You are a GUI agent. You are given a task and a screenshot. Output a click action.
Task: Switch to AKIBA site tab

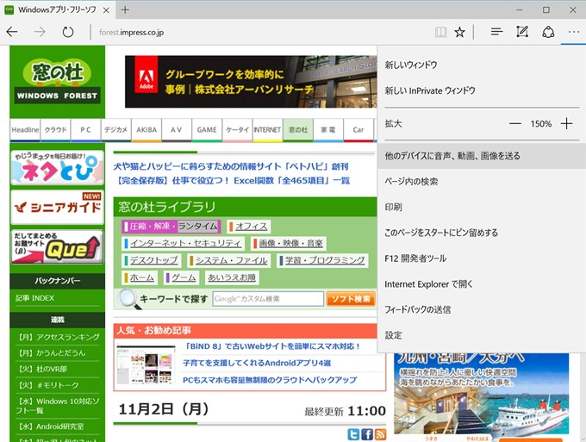click(146, 130)
